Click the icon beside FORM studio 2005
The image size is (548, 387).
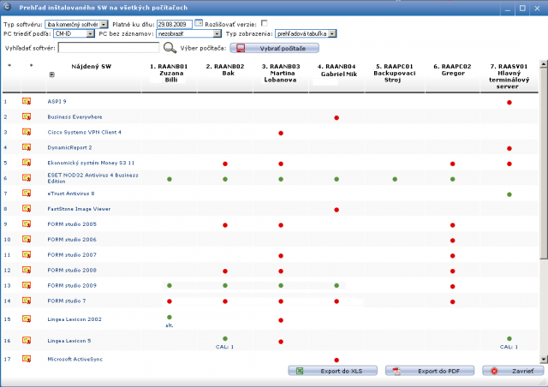[x=27, y=224]
